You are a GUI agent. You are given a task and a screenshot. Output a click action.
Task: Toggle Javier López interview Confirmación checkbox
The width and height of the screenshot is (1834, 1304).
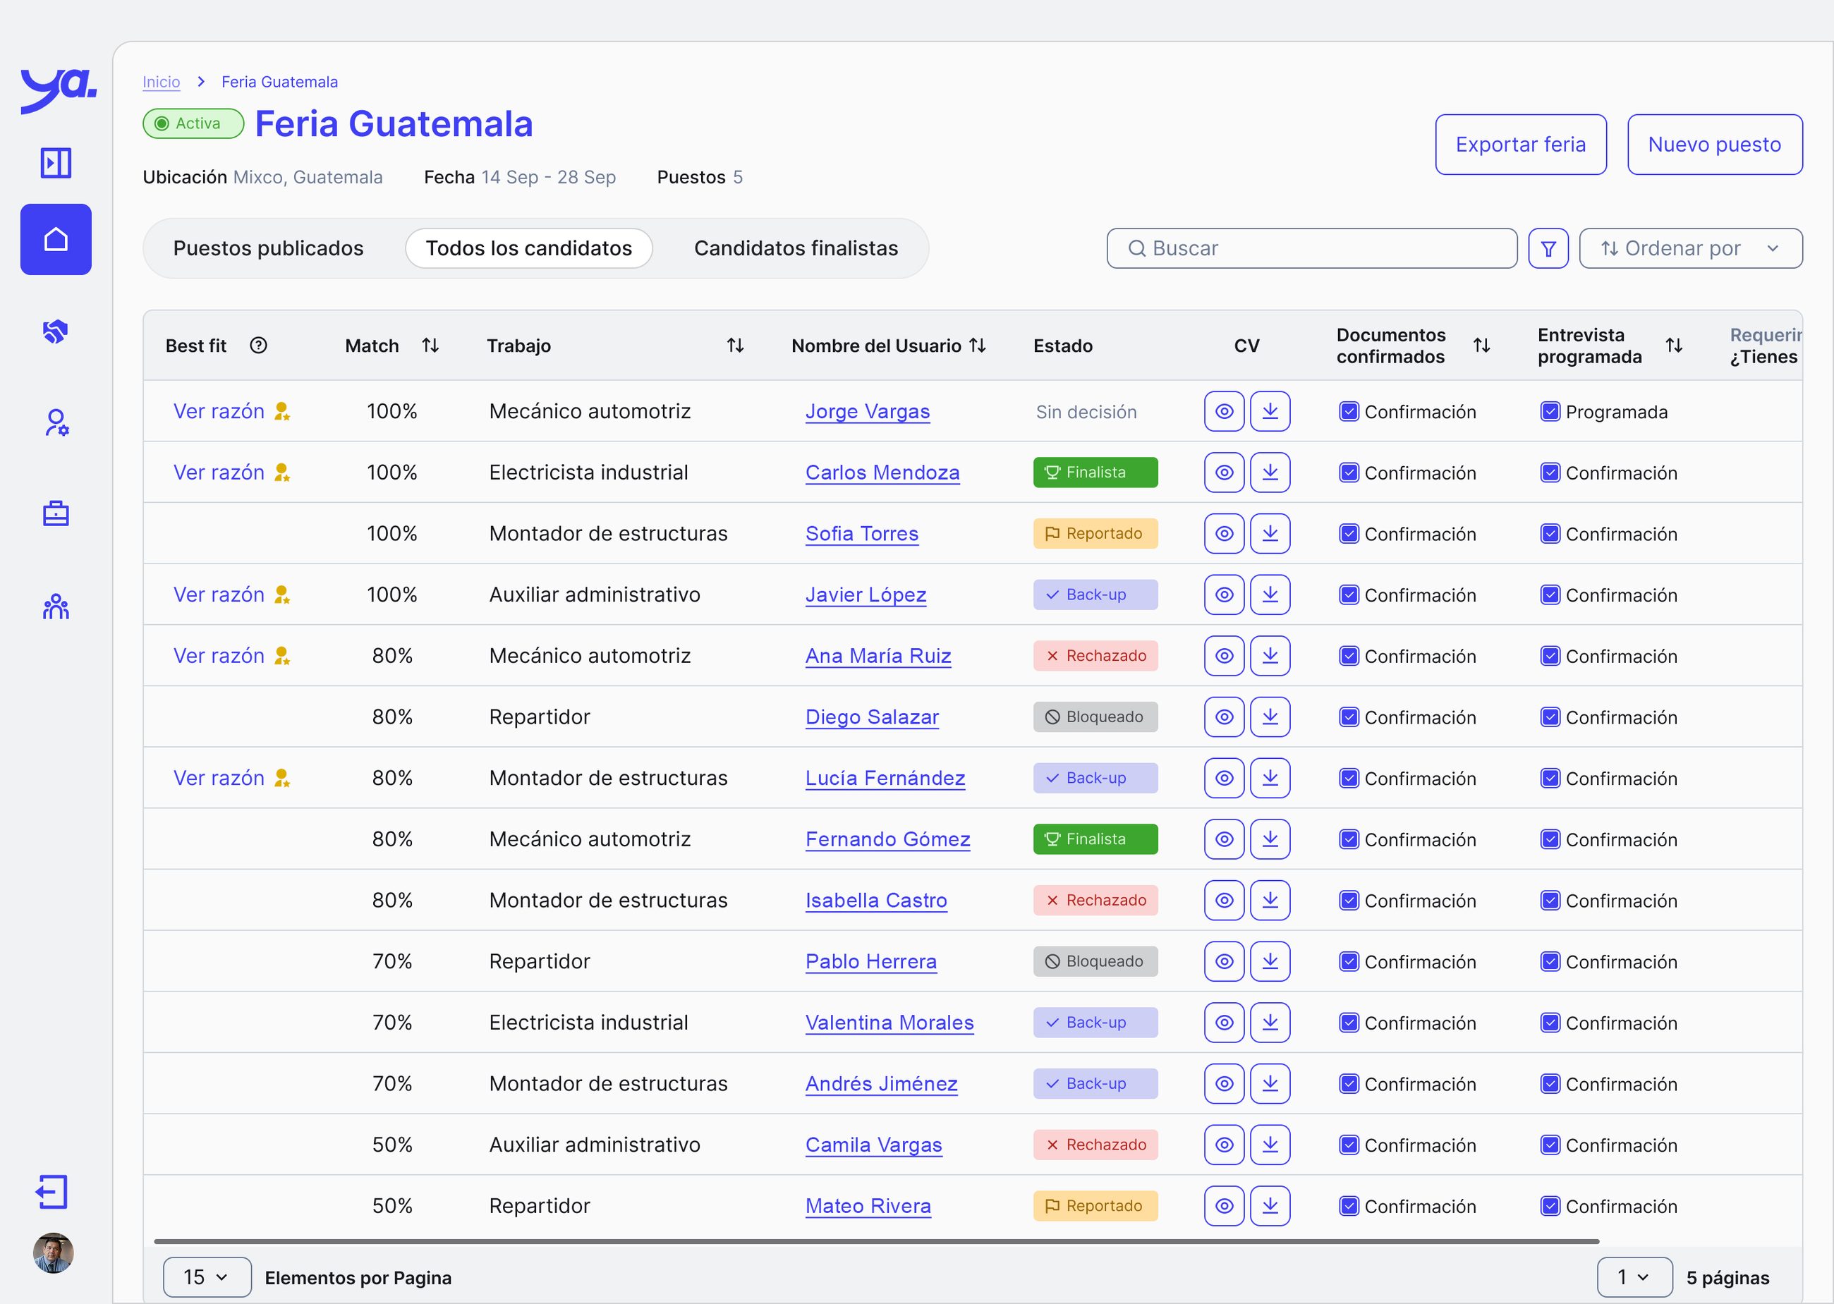[x=1550, y=595]
